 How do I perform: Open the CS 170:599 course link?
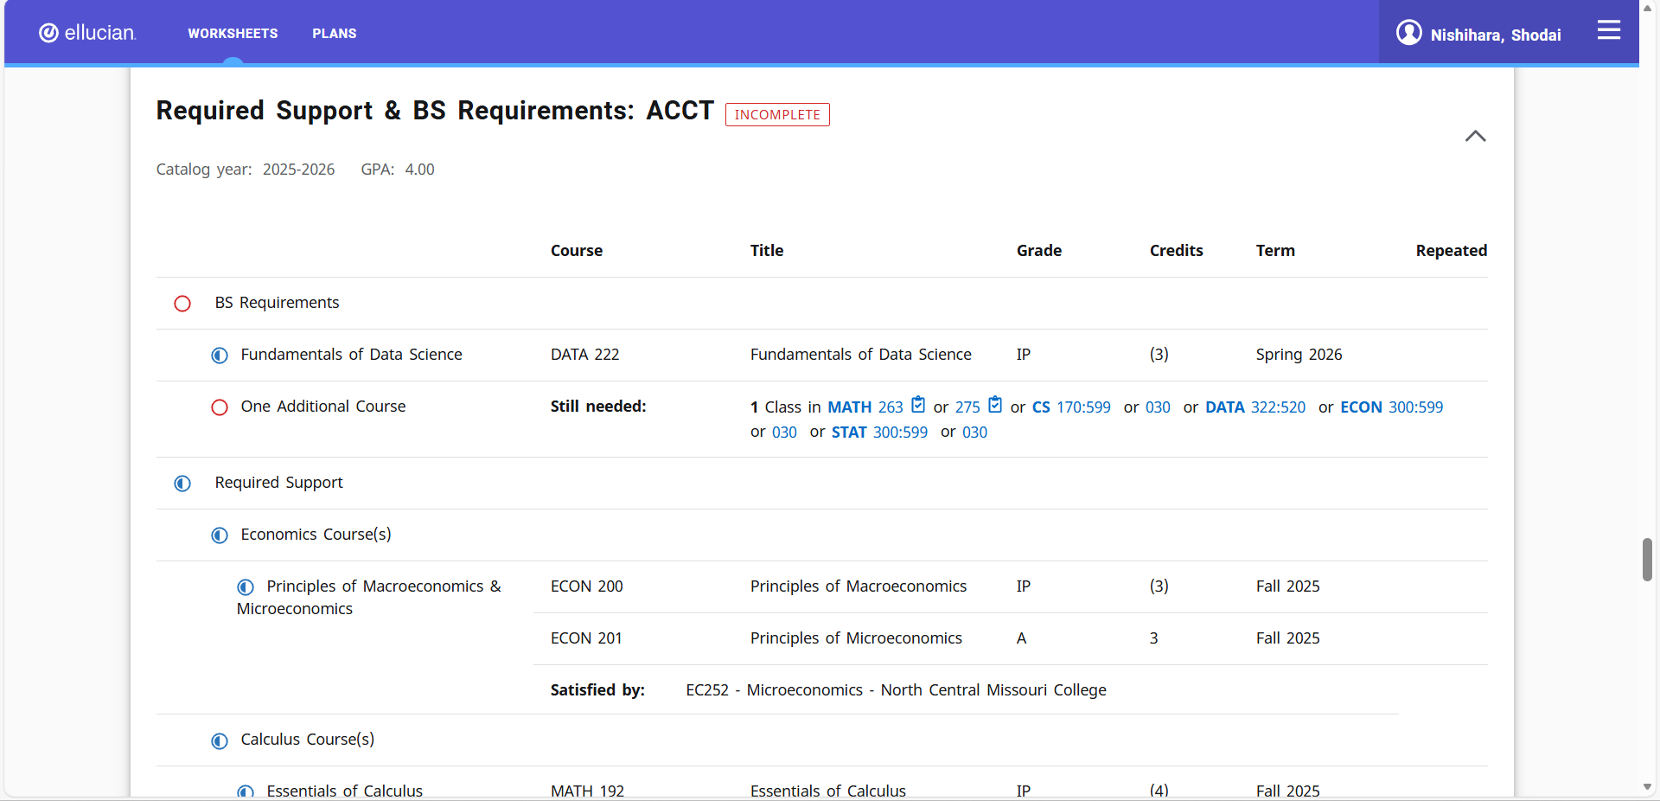[x=1070, y=407]
